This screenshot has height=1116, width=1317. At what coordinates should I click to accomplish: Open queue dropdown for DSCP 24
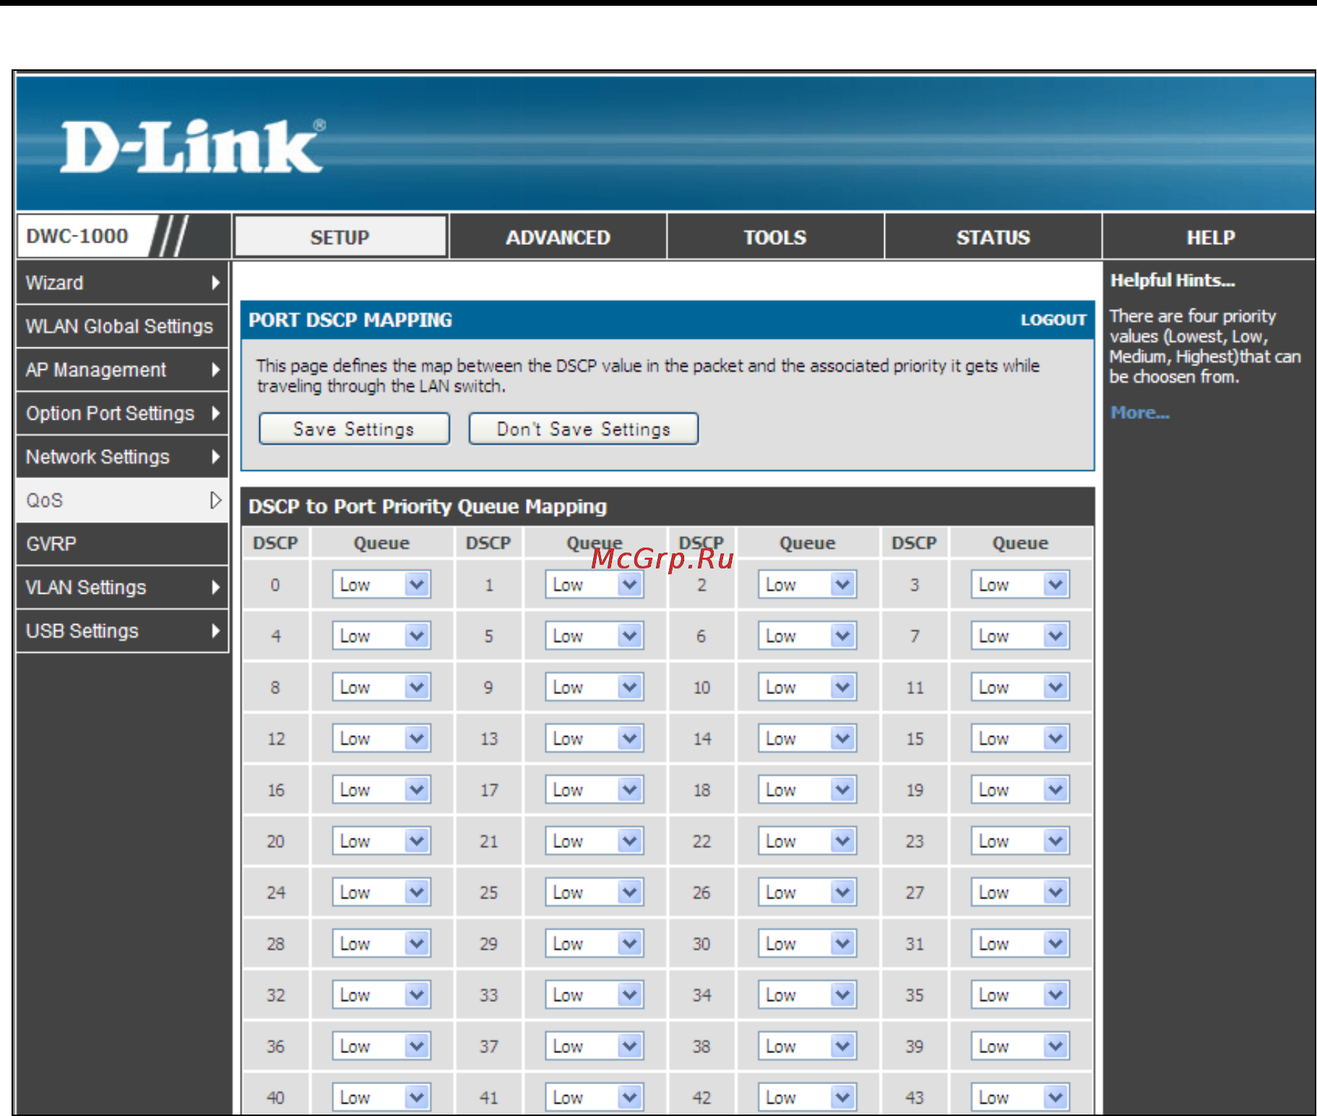coord(381,892)
